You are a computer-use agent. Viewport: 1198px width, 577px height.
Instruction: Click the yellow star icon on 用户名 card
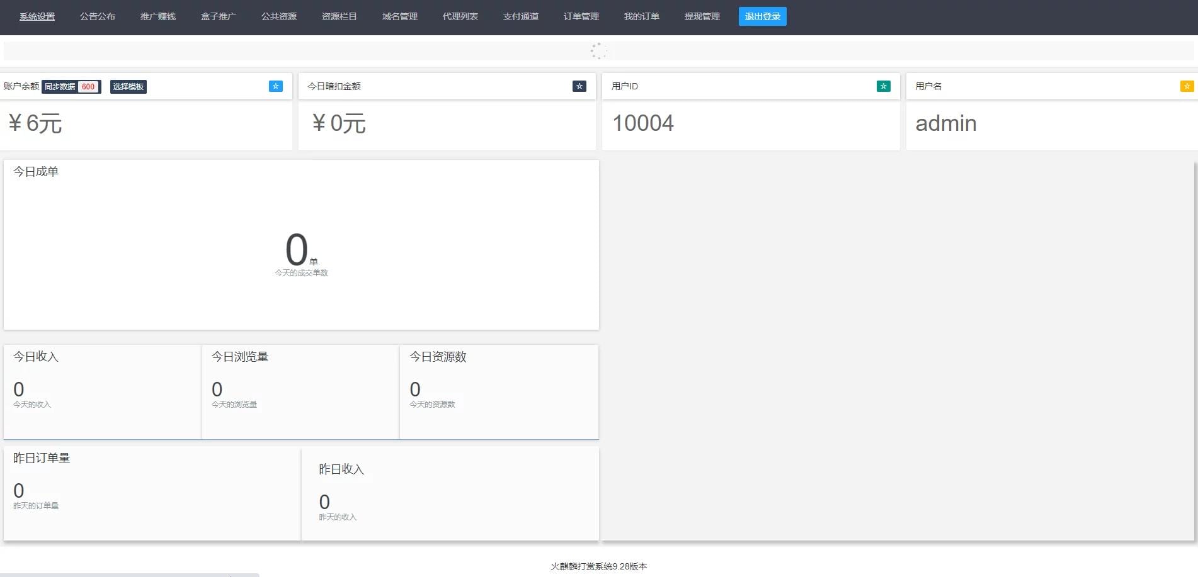1187,86
